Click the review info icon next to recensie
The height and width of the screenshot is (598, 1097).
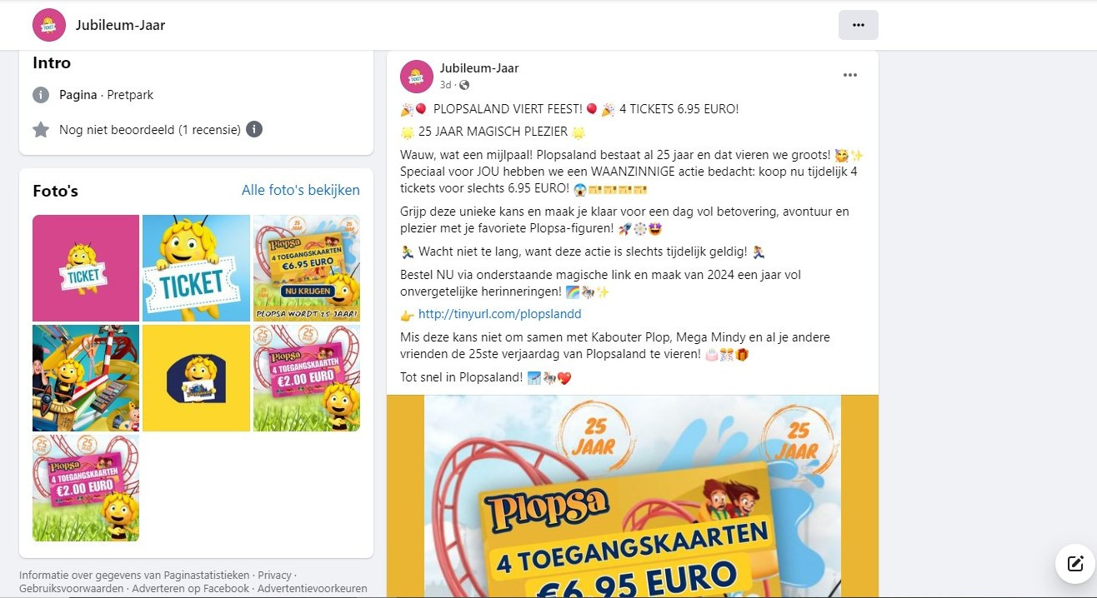255,129
